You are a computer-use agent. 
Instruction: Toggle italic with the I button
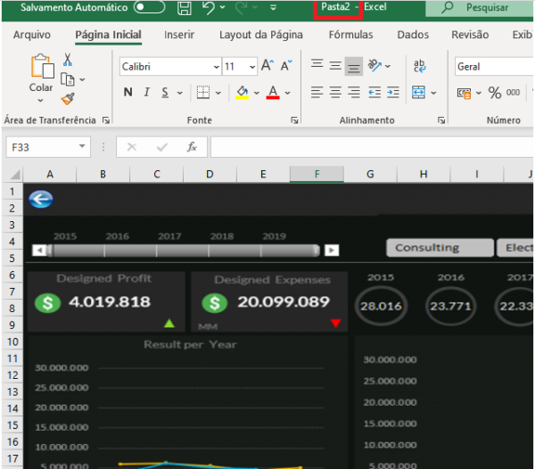pos(147,92)
